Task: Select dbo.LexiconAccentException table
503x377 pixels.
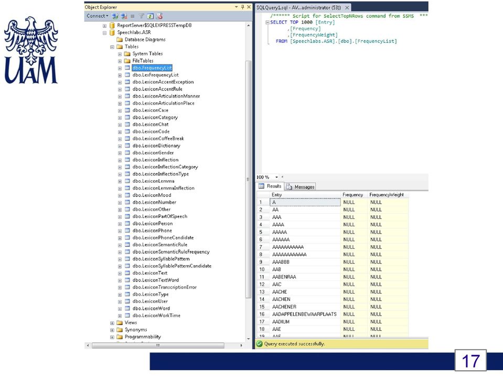Action: coord(163,82)
